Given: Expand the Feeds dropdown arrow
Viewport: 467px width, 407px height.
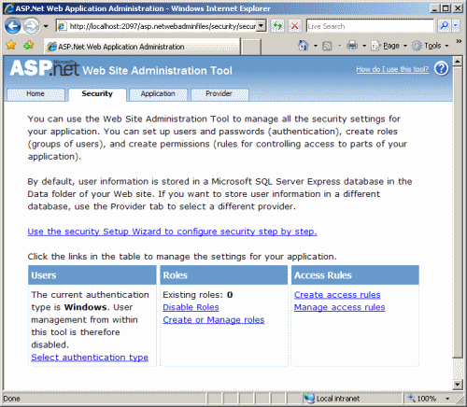Looking at the screenshot, I should point(340,46).
